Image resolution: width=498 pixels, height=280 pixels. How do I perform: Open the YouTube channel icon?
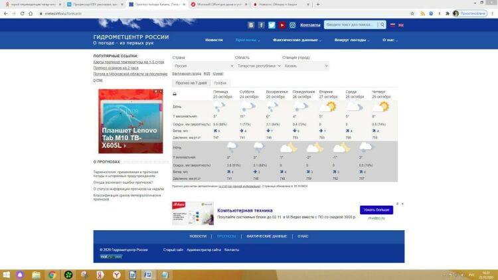282,25
